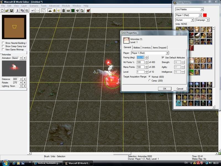Open the Layer menu
Image resolution: width=221 pixels, height=166 pixels.
(24, 6)
